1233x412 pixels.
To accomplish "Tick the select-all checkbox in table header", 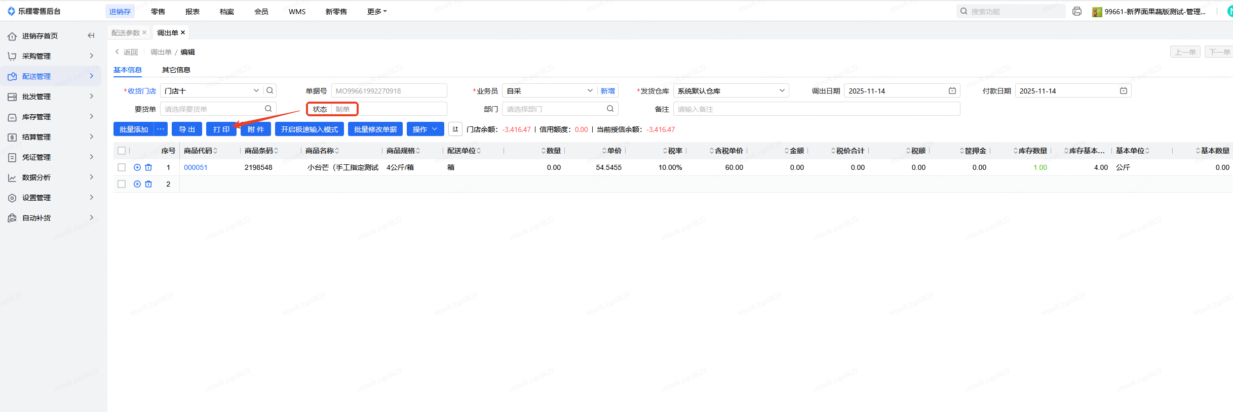I will coord(122,151).
